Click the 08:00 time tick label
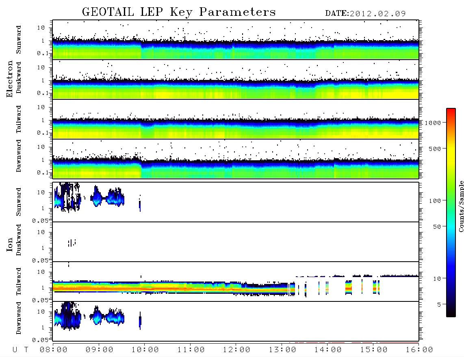 pyautogui.click(x=54, y=350)
